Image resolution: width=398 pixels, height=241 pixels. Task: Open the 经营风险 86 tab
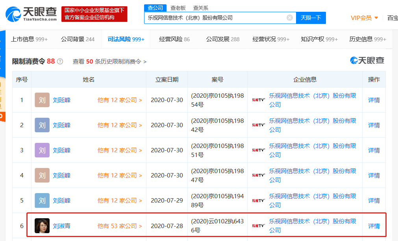[x=174, y=39]
